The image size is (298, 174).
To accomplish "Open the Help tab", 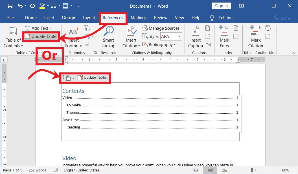I will [x=196, y=18].
